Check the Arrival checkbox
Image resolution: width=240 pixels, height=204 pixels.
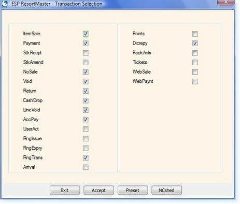pos(86,167)
